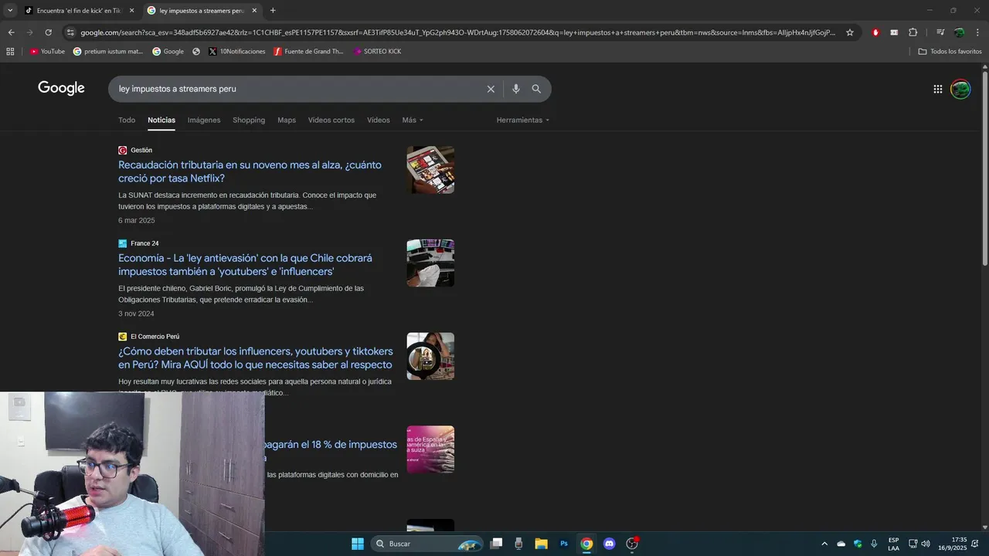Open the 'pretium iustum mat...' bookmark

point(108,52)
